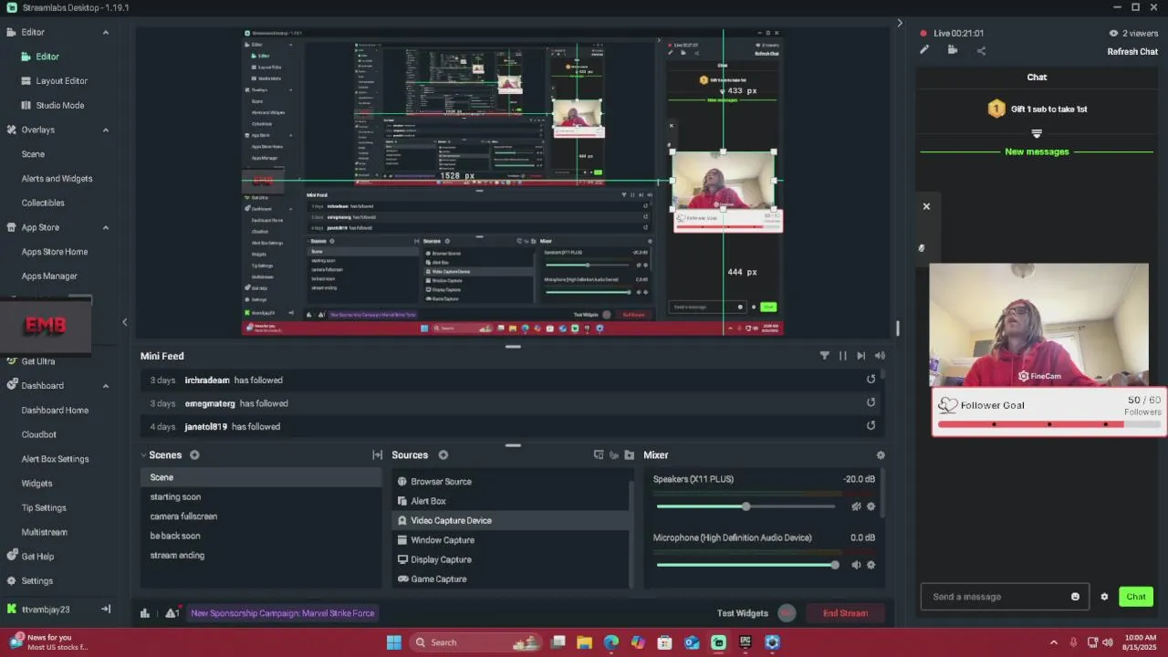Replay ircradeam follow alert
Viewport: 1168px width, 657px height.
pyautogui.click(x=871, y=380)
